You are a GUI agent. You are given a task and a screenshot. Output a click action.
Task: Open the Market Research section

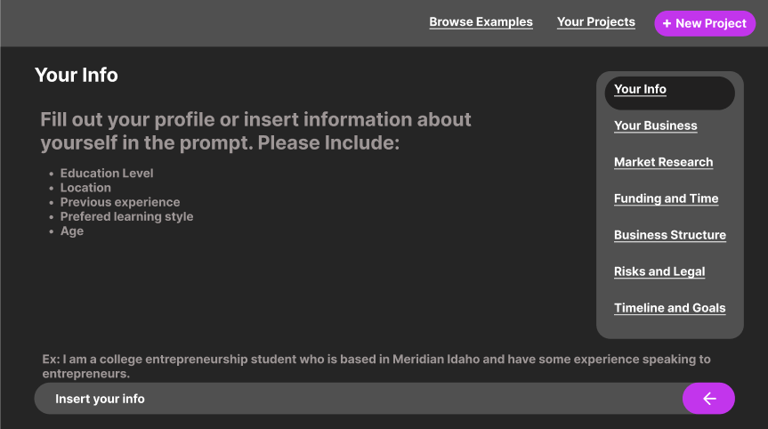[663, 162]
